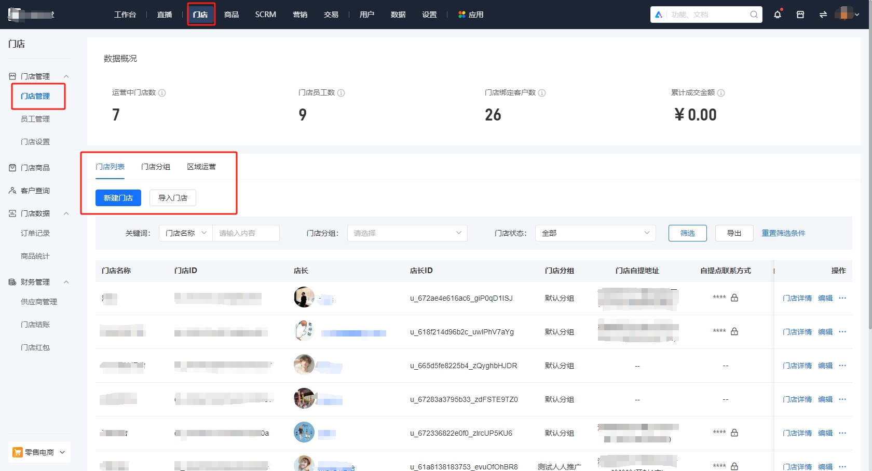Click the switch-accounts arrows icon

[823, 15]
